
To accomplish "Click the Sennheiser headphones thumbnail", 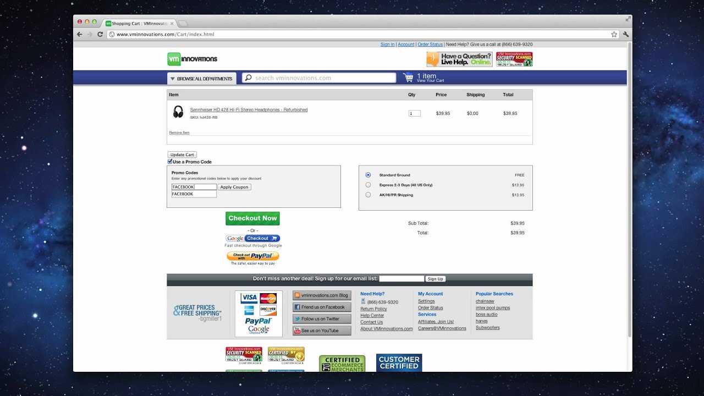I will [x=178, y=112].
